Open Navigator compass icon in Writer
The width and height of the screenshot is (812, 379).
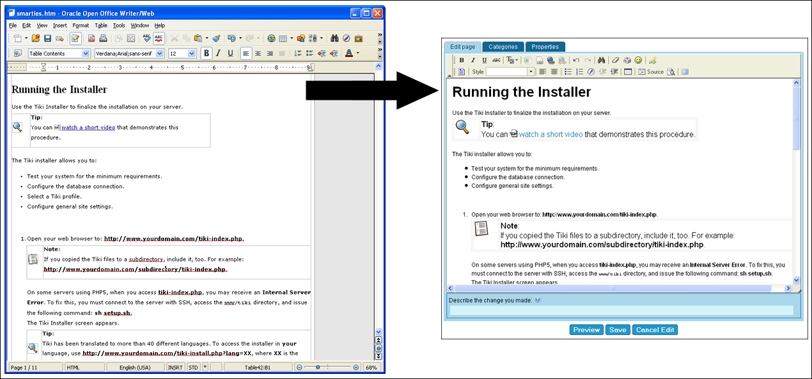click(347, 38)
